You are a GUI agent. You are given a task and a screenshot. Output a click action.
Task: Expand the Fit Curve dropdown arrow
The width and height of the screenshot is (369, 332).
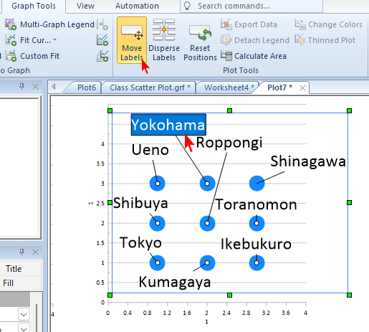coord(55,40)
